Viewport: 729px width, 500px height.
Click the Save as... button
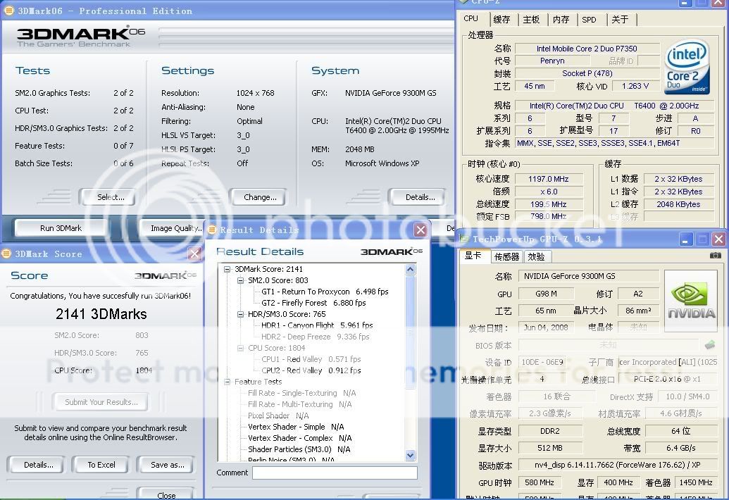coord(168,465)
